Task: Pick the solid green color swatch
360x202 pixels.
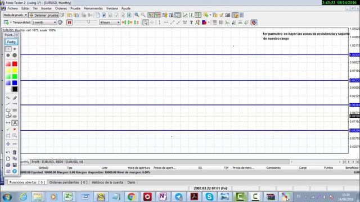Action: click(x=15, y=76)
